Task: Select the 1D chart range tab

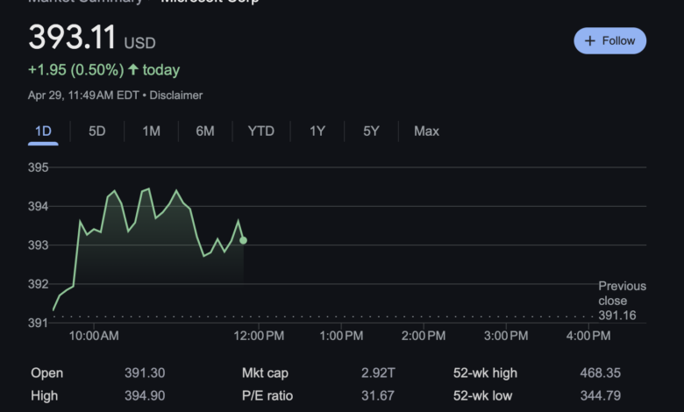Action: pyautogui.click(x=43, y=131)
